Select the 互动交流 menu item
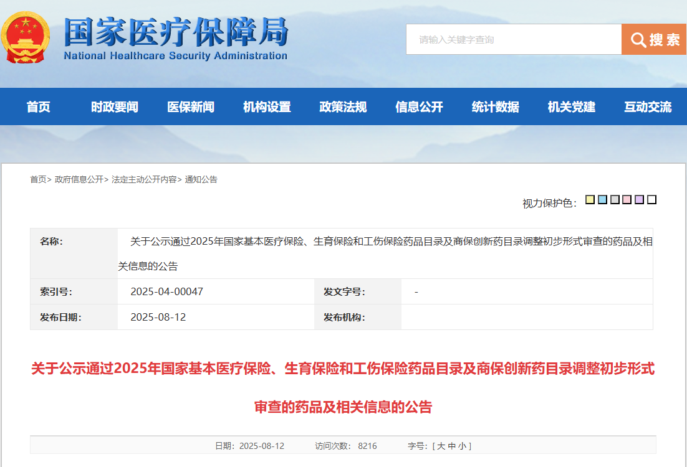Screen dimensions: 687x467 click(648, 107)
